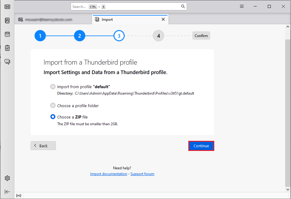
Task: Click the Back button
Action: [43, 146]
